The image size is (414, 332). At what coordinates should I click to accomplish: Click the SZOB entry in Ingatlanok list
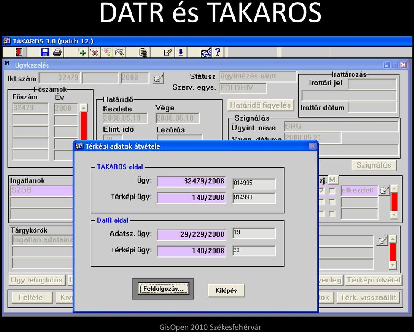click(42, 191)
